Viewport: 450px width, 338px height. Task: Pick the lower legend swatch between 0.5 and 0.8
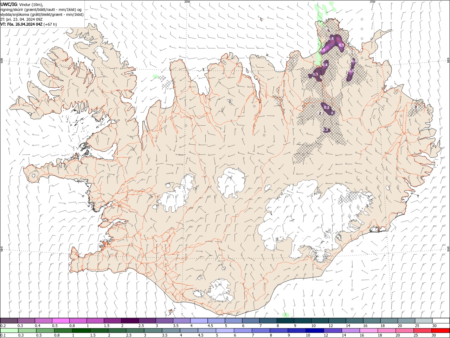coord(45,331)
